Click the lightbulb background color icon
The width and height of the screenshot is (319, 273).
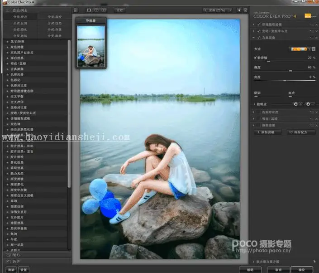click(239, 10)
